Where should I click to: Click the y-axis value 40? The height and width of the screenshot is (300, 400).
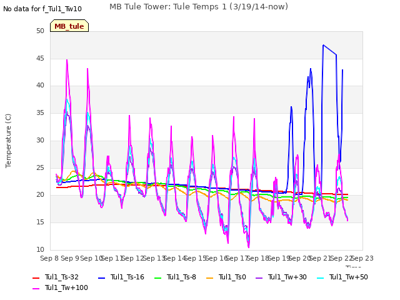coord(40,86)
